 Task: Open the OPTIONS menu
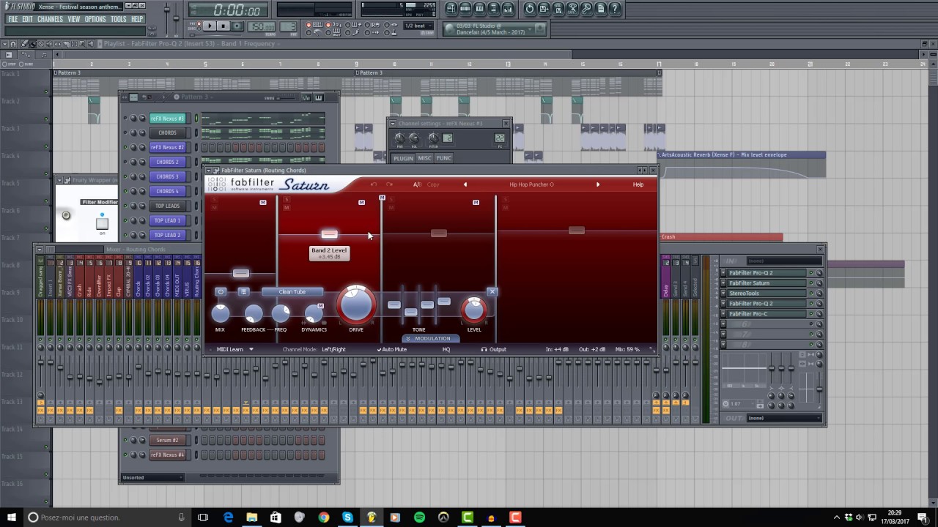[95, 19]
